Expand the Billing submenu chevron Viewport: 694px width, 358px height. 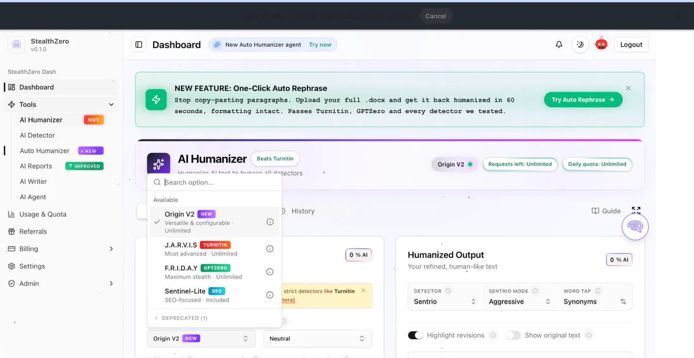click(111, 249)
